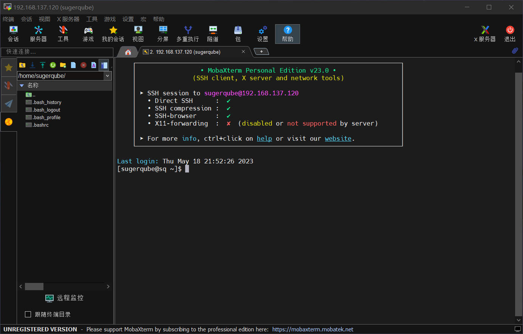The height and width of the screenshot is (334, 523).
Task: Click the 分屏 (Split) toolbar icon
Action: point(163,34)
